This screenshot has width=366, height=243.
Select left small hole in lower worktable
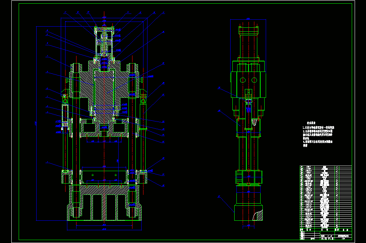coord(93,175)
